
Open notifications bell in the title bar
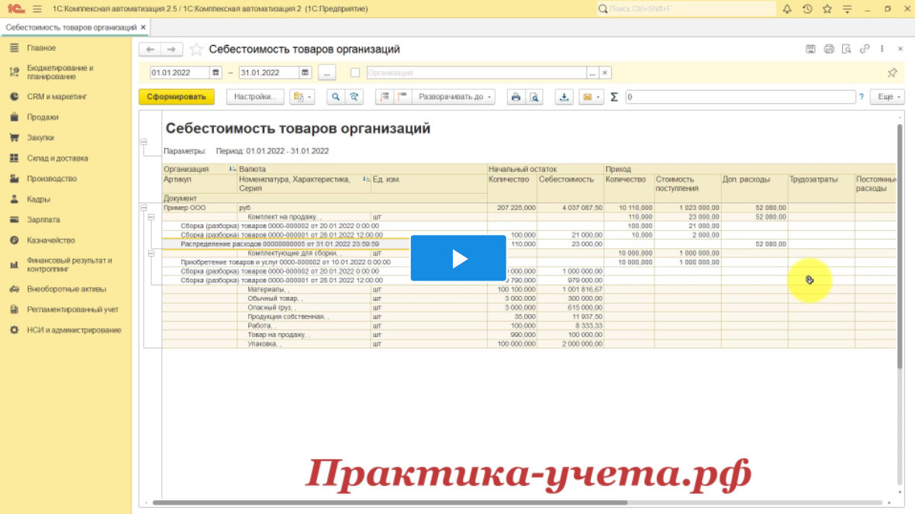(787, 9)
